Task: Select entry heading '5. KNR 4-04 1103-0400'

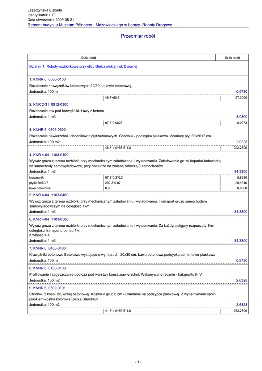Action: pyautogui.click(x=48, y=195)
